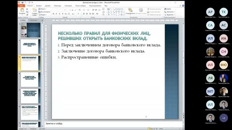Open the font name combo box
This screenshot has width=232, height=130.
(59, 10)
